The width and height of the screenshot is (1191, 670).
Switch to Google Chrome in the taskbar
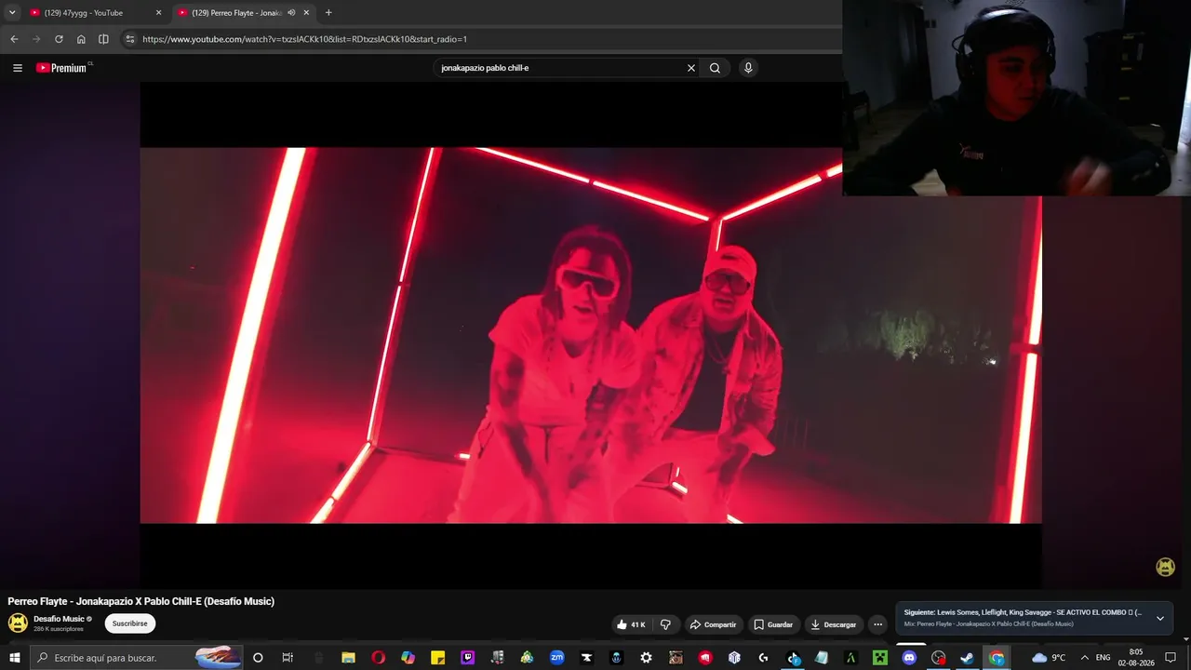pos(997,658)
